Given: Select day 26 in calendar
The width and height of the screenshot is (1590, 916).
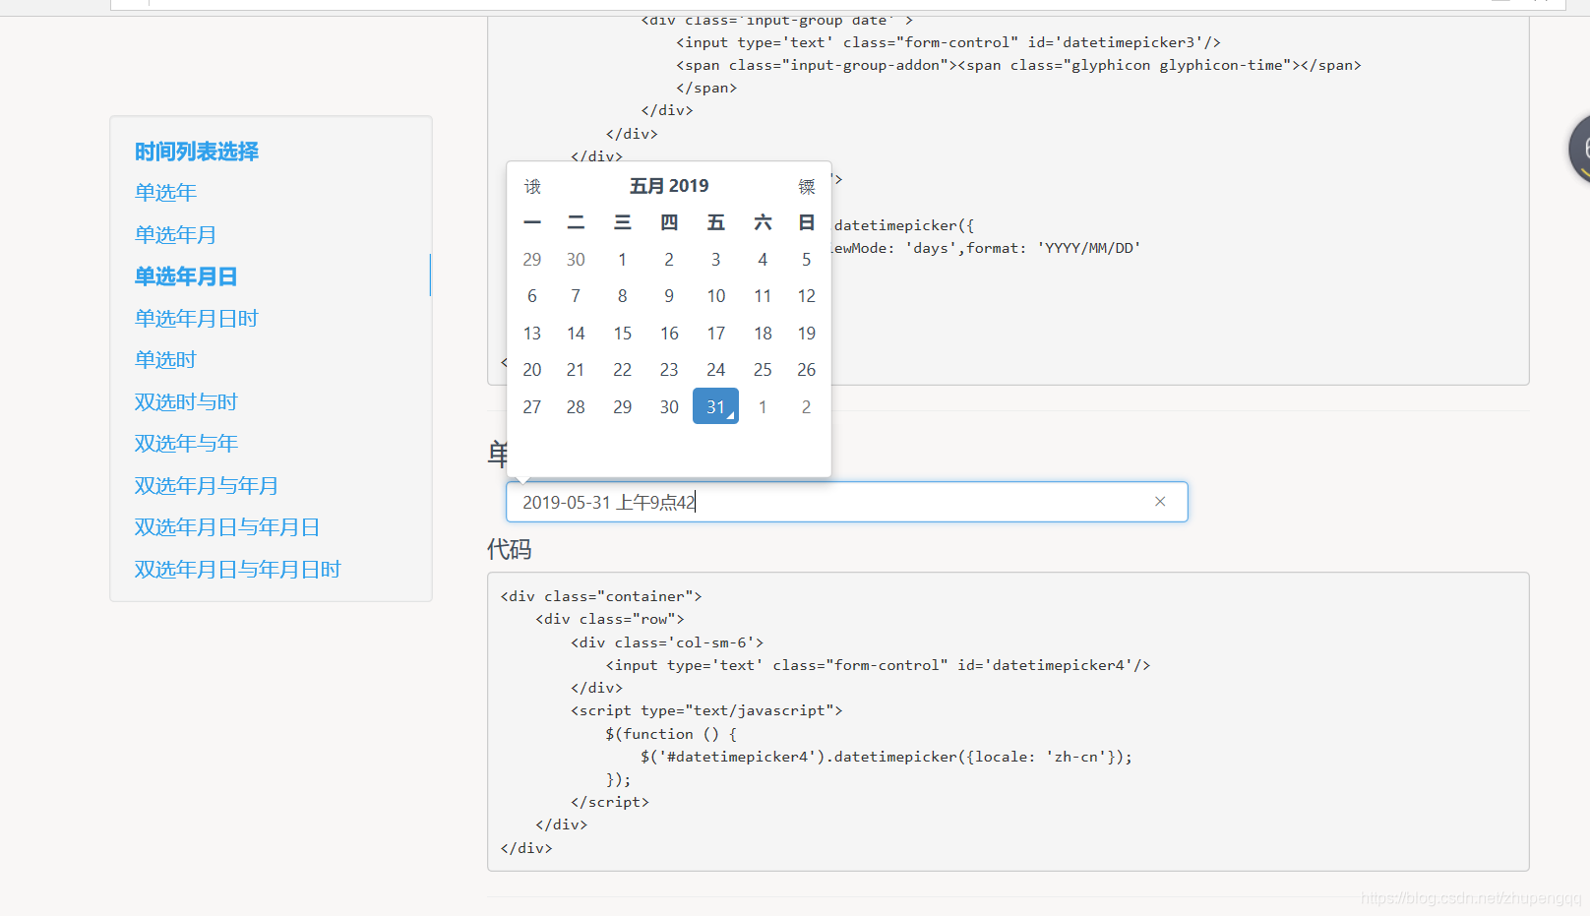Looking at the screenshot, I should (807, 370).
